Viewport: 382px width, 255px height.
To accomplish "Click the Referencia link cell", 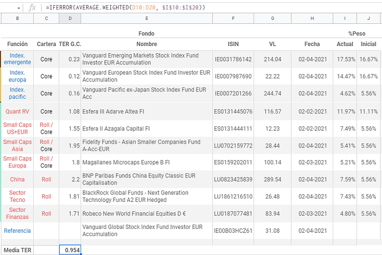I will pyautogui.click(x=17, y=231).
